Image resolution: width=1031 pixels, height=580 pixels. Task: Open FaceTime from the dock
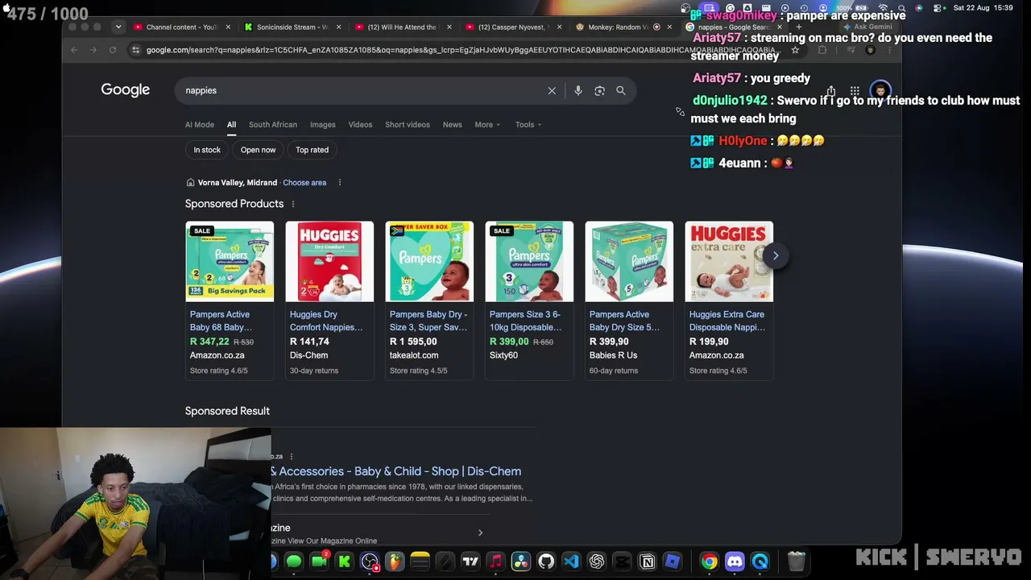click(x=319, y=561)
